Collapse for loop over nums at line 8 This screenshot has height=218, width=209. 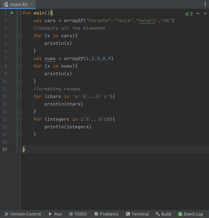(x=20, y=66)
